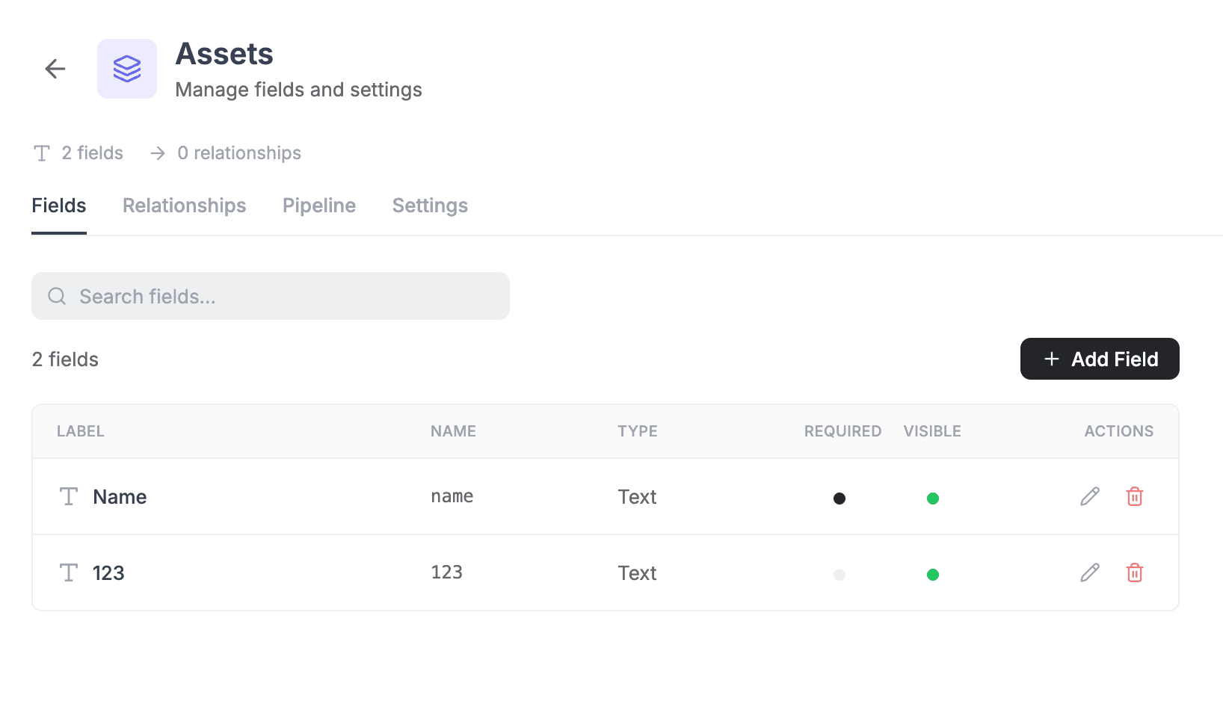Delete the Name field via trash icon
The image size is (1223, 719).
coord(1134,496)
